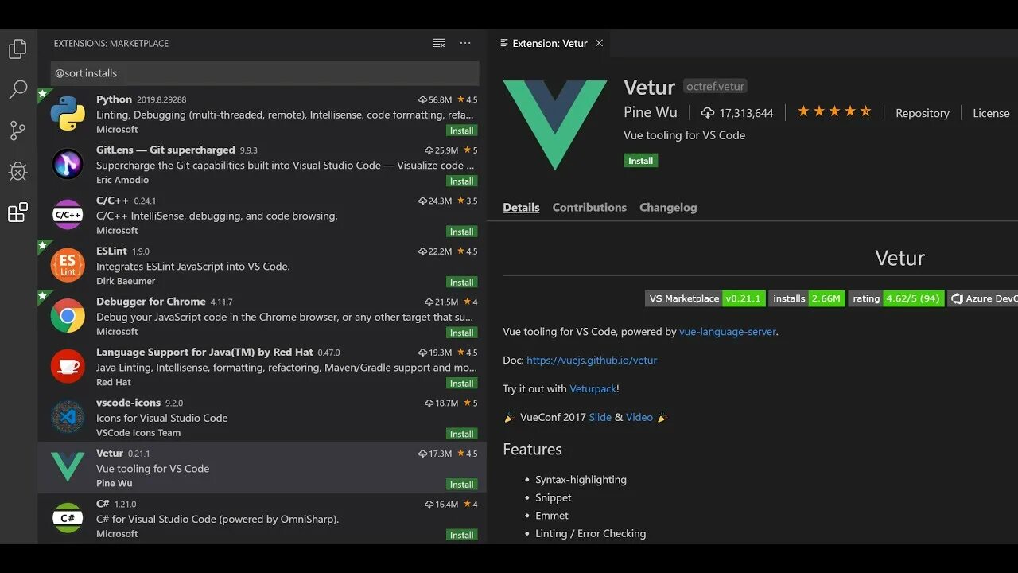Image resolution: width=1018 pixels, height=573 pixels.
Task: Open the Source Control view
Action: (17, 131)
